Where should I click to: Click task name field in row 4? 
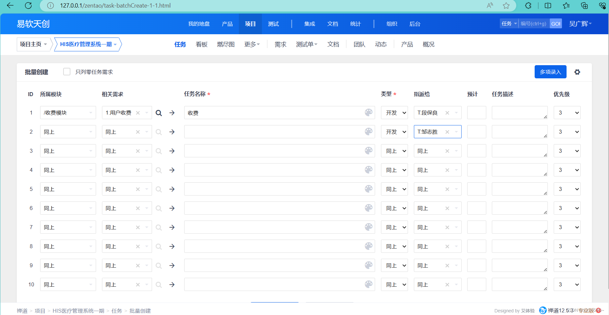(x=279, y=170)
